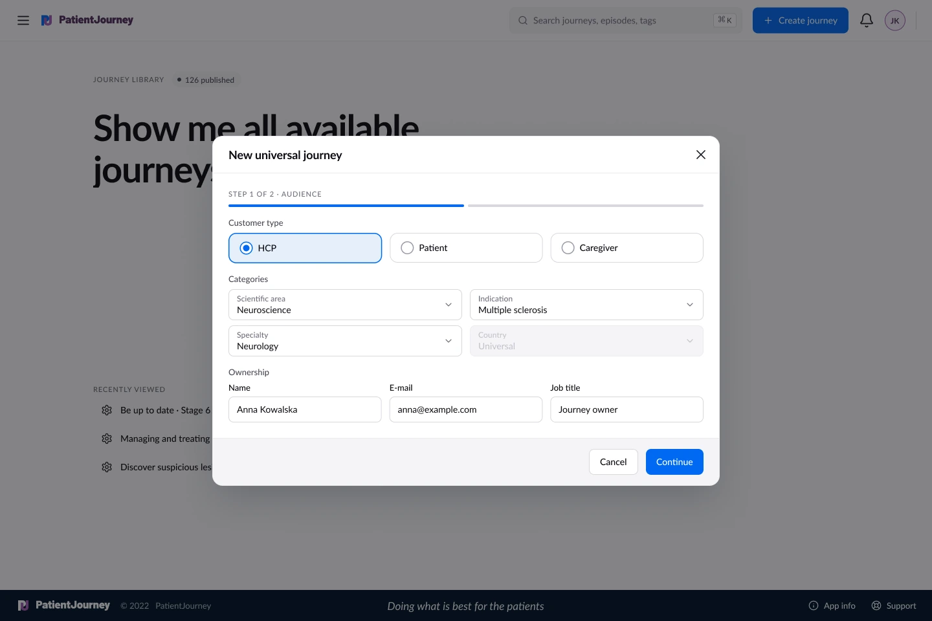Click the Create journey button
Viewport: 932px width, 621px height.
point(801,21)
